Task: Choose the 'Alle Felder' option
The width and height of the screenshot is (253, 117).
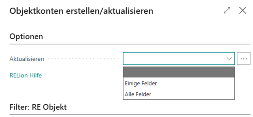Action: 138,94
